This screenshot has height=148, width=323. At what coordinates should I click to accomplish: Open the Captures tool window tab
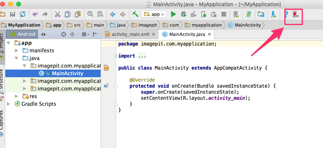tap(2, 123)
